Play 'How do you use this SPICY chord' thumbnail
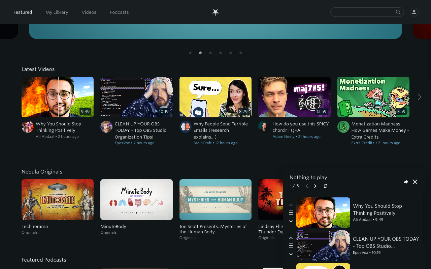Image resolution: width=431 pixels, height=269 pixels. coord(294,97)
